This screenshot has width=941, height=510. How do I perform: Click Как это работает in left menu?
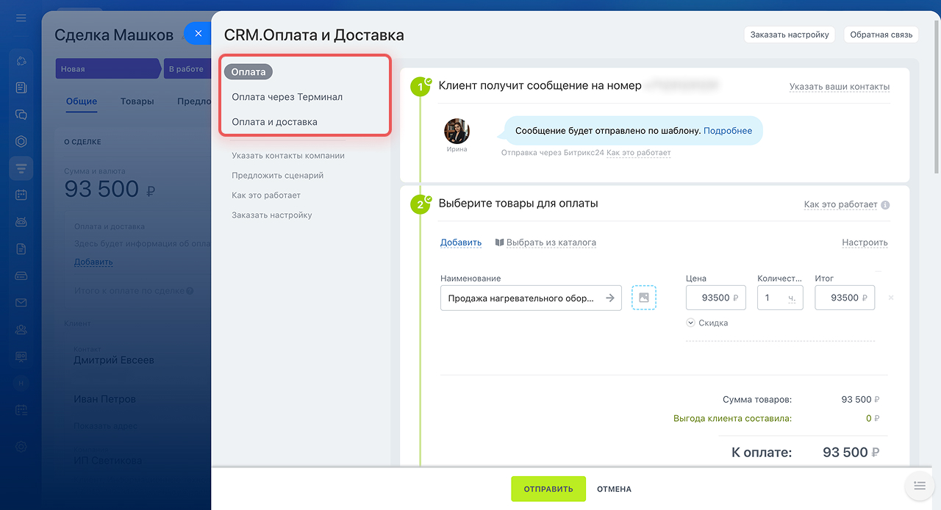pos(266,195)
